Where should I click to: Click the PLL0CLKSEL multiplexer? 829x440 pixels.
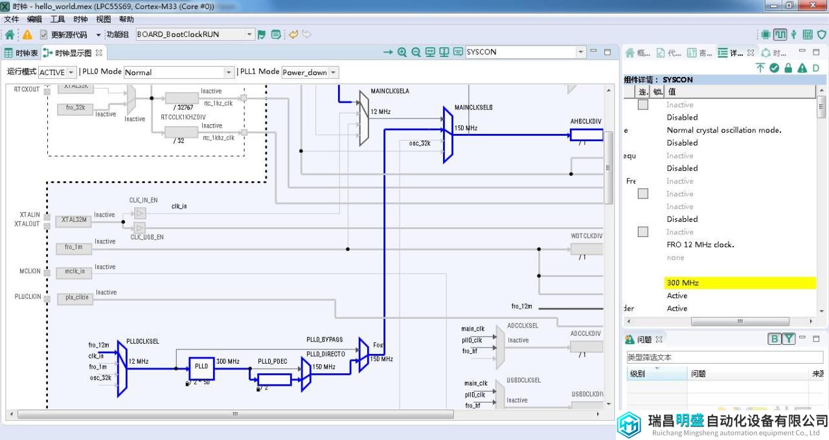click(122, 369)
